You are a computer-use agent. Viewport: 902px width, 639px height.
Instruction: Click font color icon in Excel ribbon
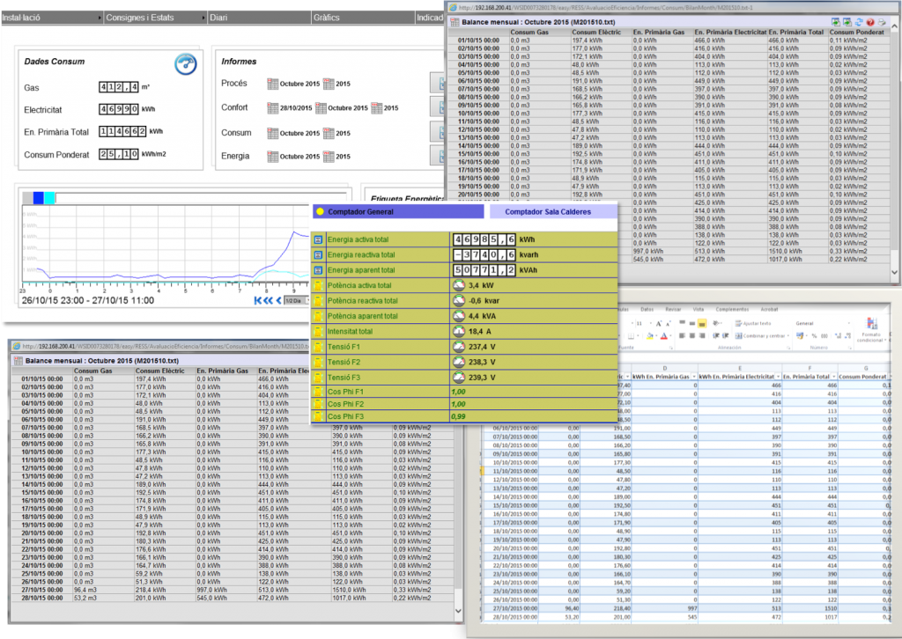pos(664,335)
